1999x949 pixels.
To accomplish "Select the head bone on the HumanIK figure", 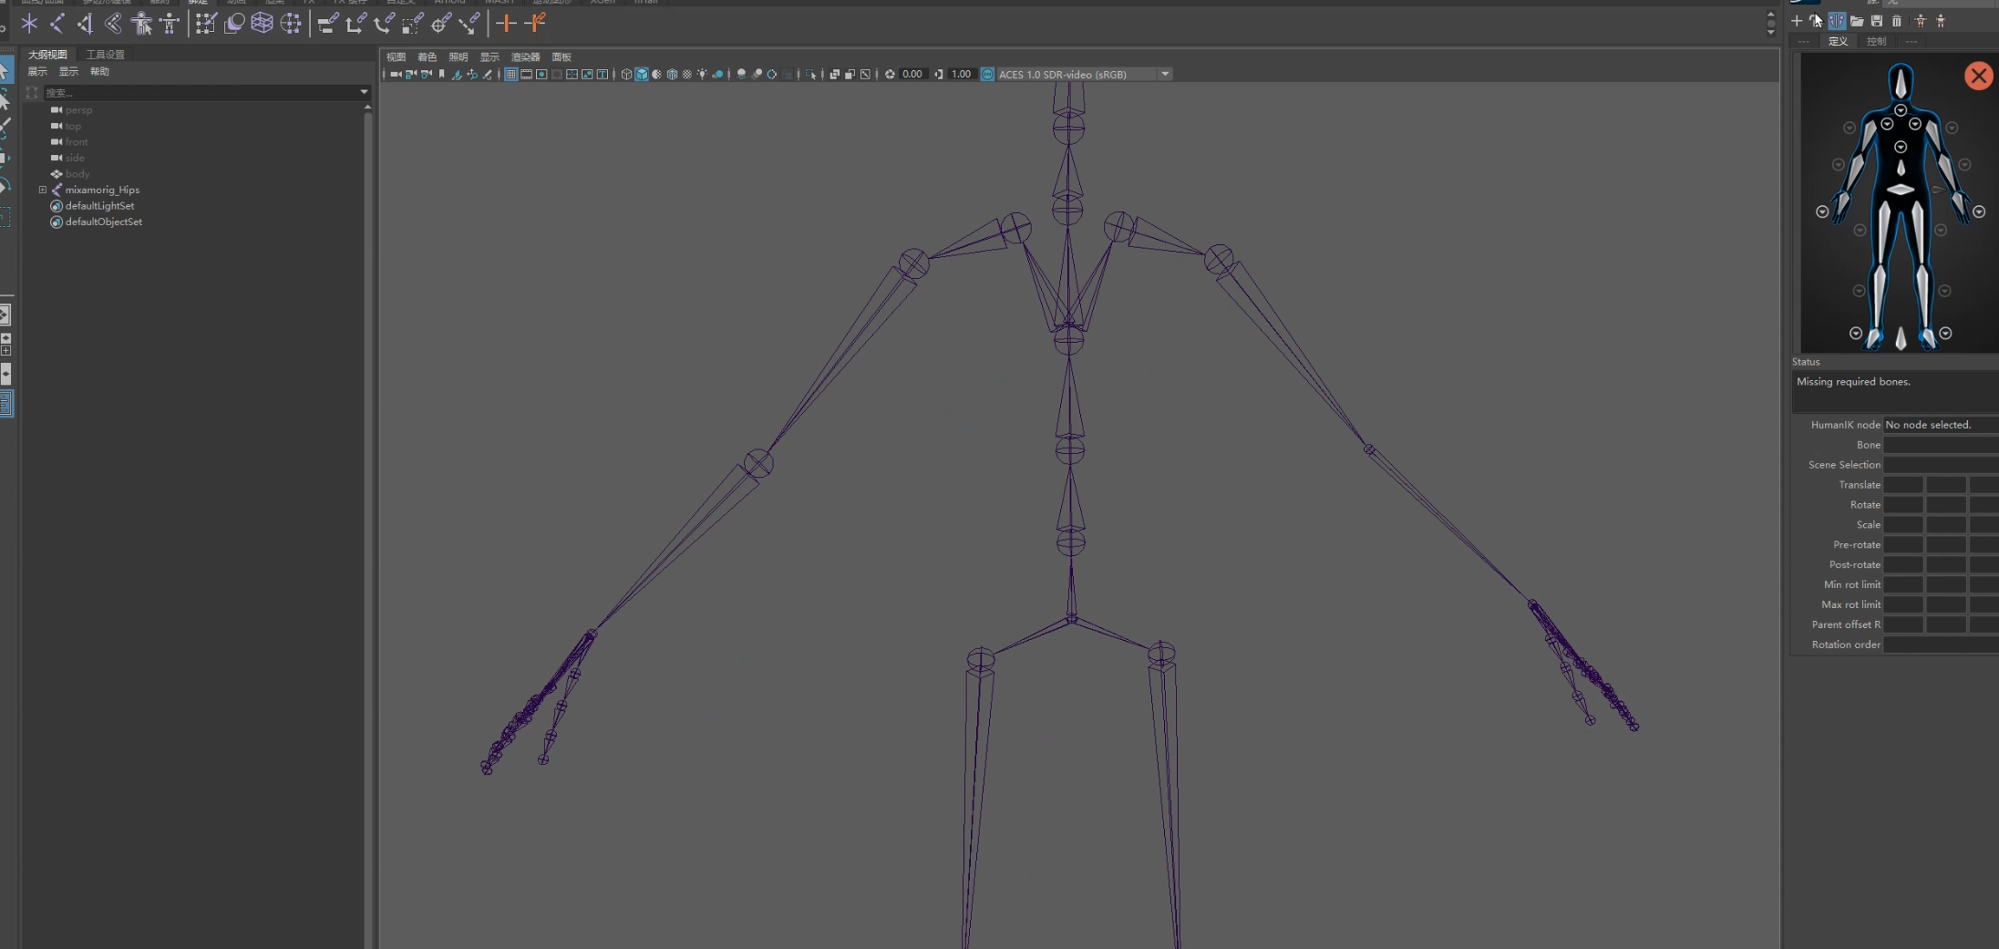I will [x=1901, y=83].
